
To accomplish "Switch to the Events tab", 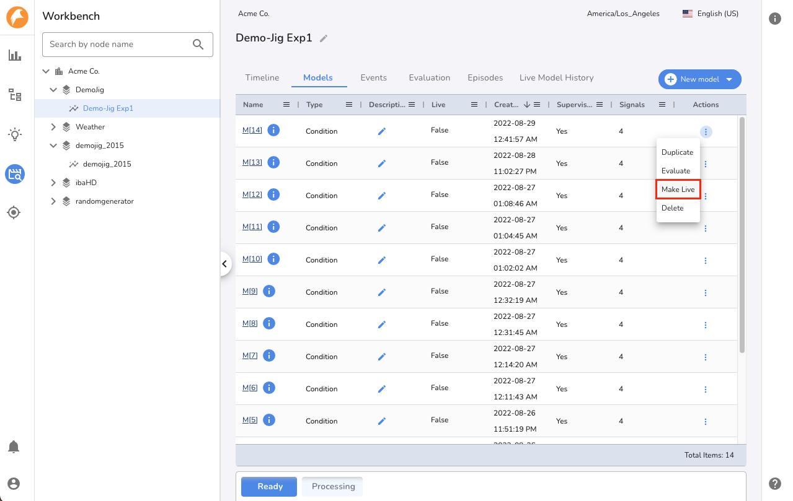I will (374, 78).
